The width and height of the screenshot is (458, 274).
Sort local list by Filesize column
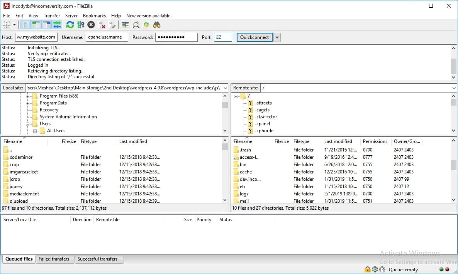pos(63,141)
